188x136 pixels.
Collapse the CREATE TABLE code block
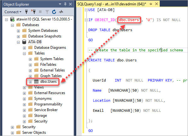click(86, 60)
